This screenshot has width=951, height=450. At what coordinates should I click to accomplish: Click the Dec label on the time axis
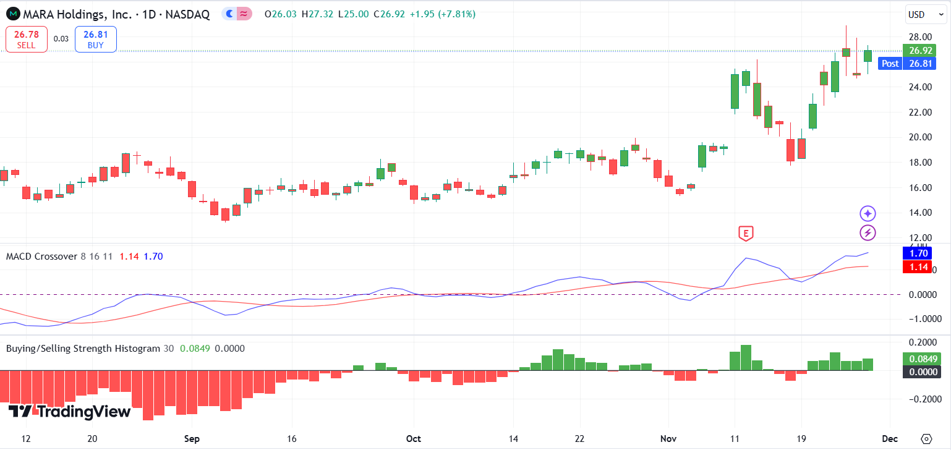point(889,439)
